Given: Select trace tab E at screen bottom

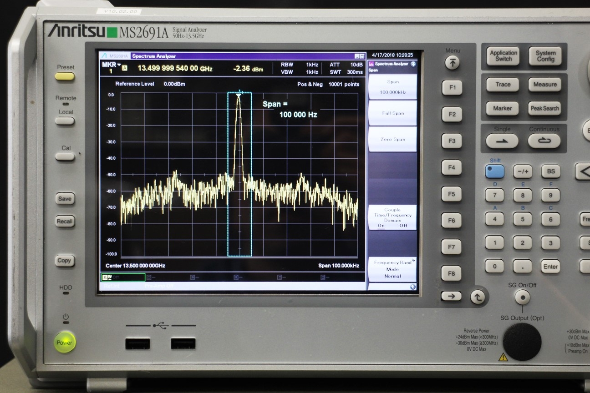Looking at the screenshot, I should coord(281,277).
